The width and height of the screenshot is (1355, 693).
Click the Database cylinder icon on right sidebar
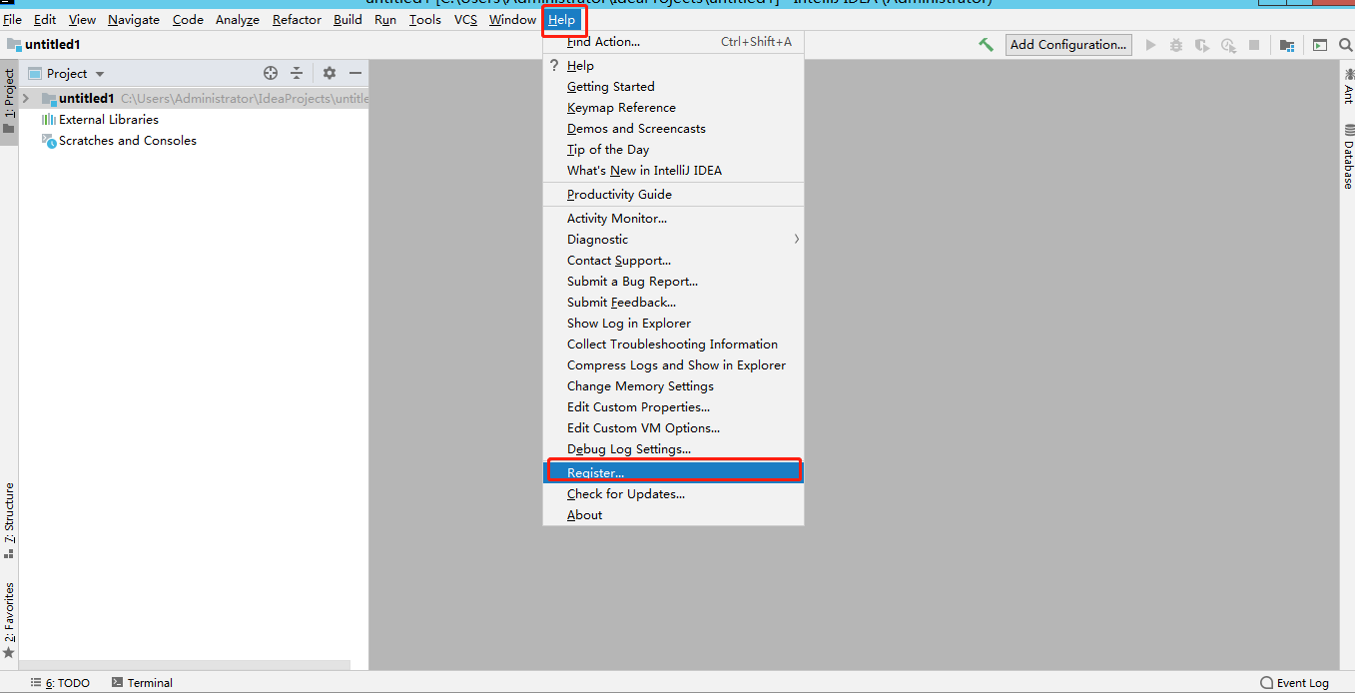(x=1348, y=131)
